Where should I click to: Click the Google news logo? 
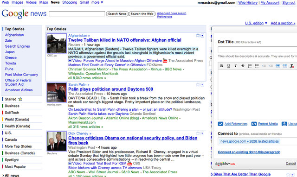pyautogui.click(x=24, y=13)
